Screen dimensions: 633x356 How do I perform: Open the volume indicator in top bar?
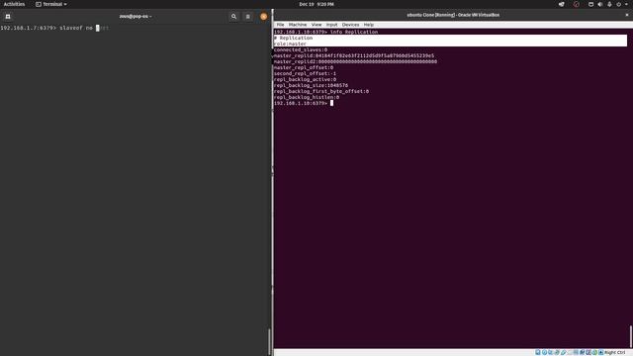point(600,4)
